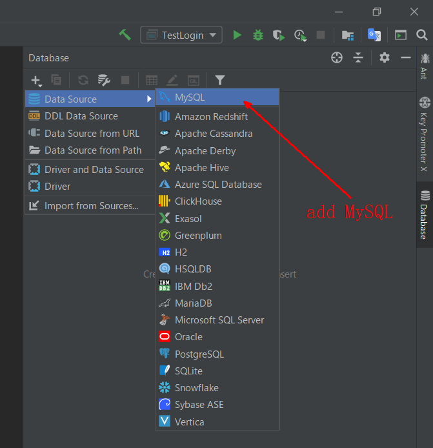Click the crosshair locate icon in Database panel

[x=337, y=57]
